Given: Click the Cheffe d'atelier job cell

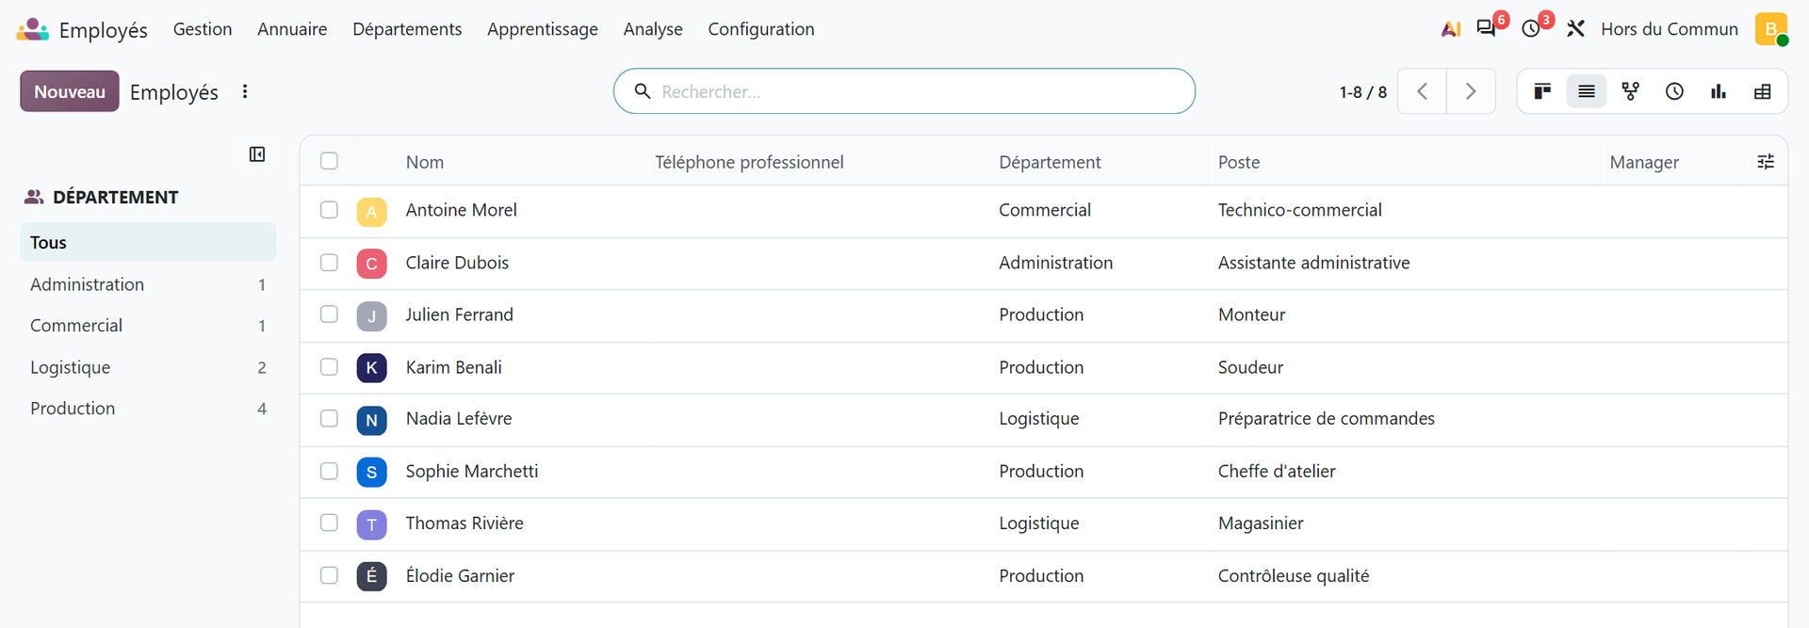Looking at the screenshot, I should (x=1277, y=471).
